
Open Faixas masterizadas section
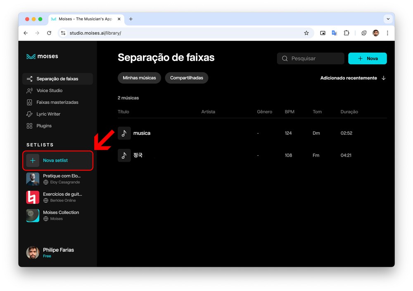57,102
